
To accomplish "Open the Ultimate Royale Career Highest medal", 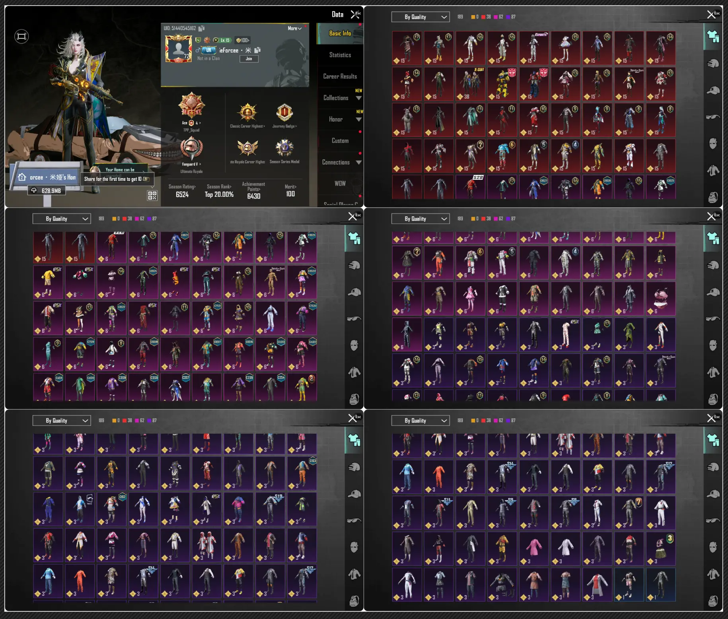I will pyautogui.click(x=247, y=148).
